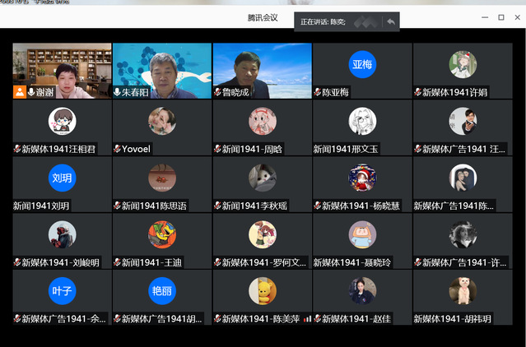The image size is (526, 347).
Task: Click the muted mic icon next to Yovoel
Action: point(117,150)
